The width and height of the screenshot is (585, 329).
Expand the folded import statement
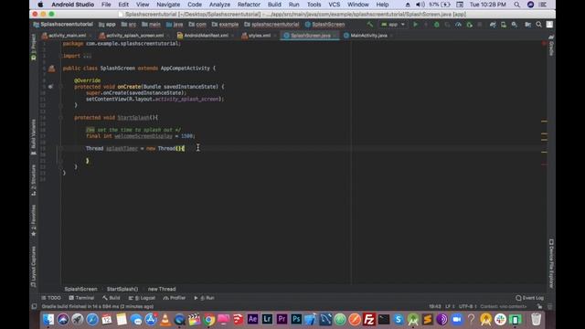point(87,56)
